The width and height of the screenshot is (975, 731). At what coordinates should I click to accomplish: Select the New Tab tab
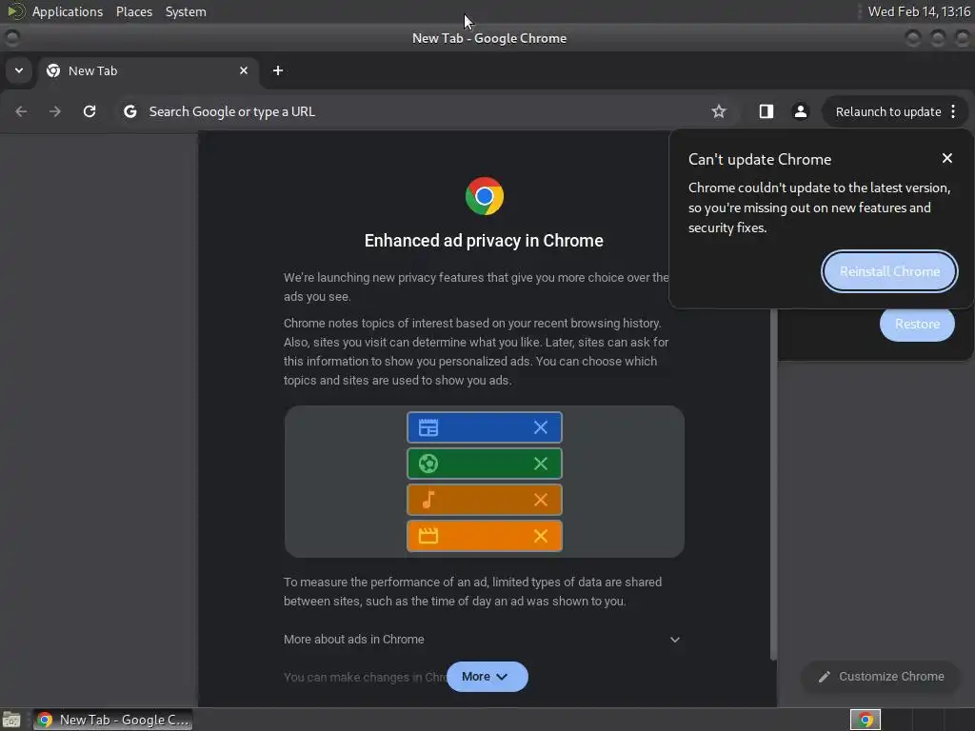click(148, 70)
